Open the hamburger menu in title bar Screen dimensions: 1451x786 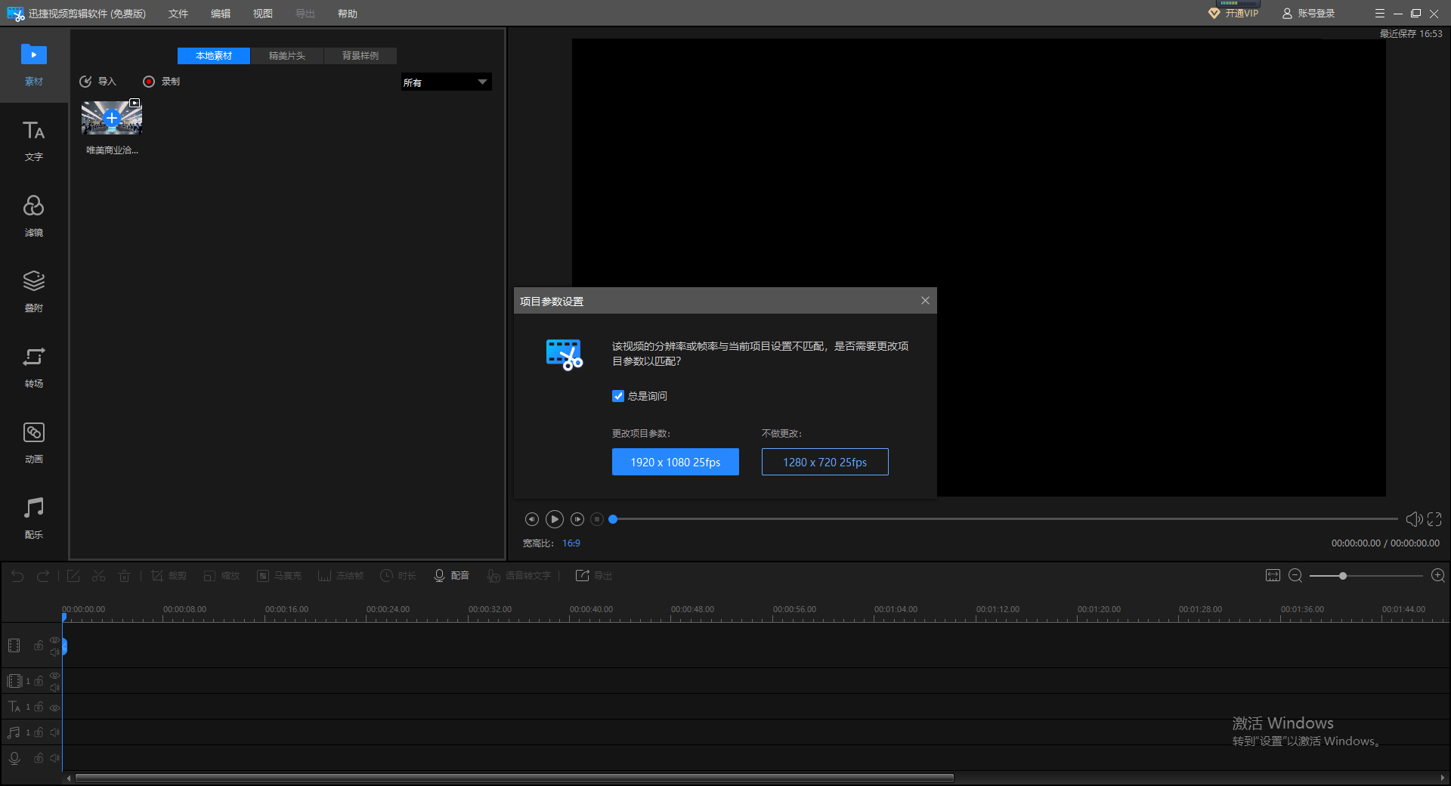1379,14
